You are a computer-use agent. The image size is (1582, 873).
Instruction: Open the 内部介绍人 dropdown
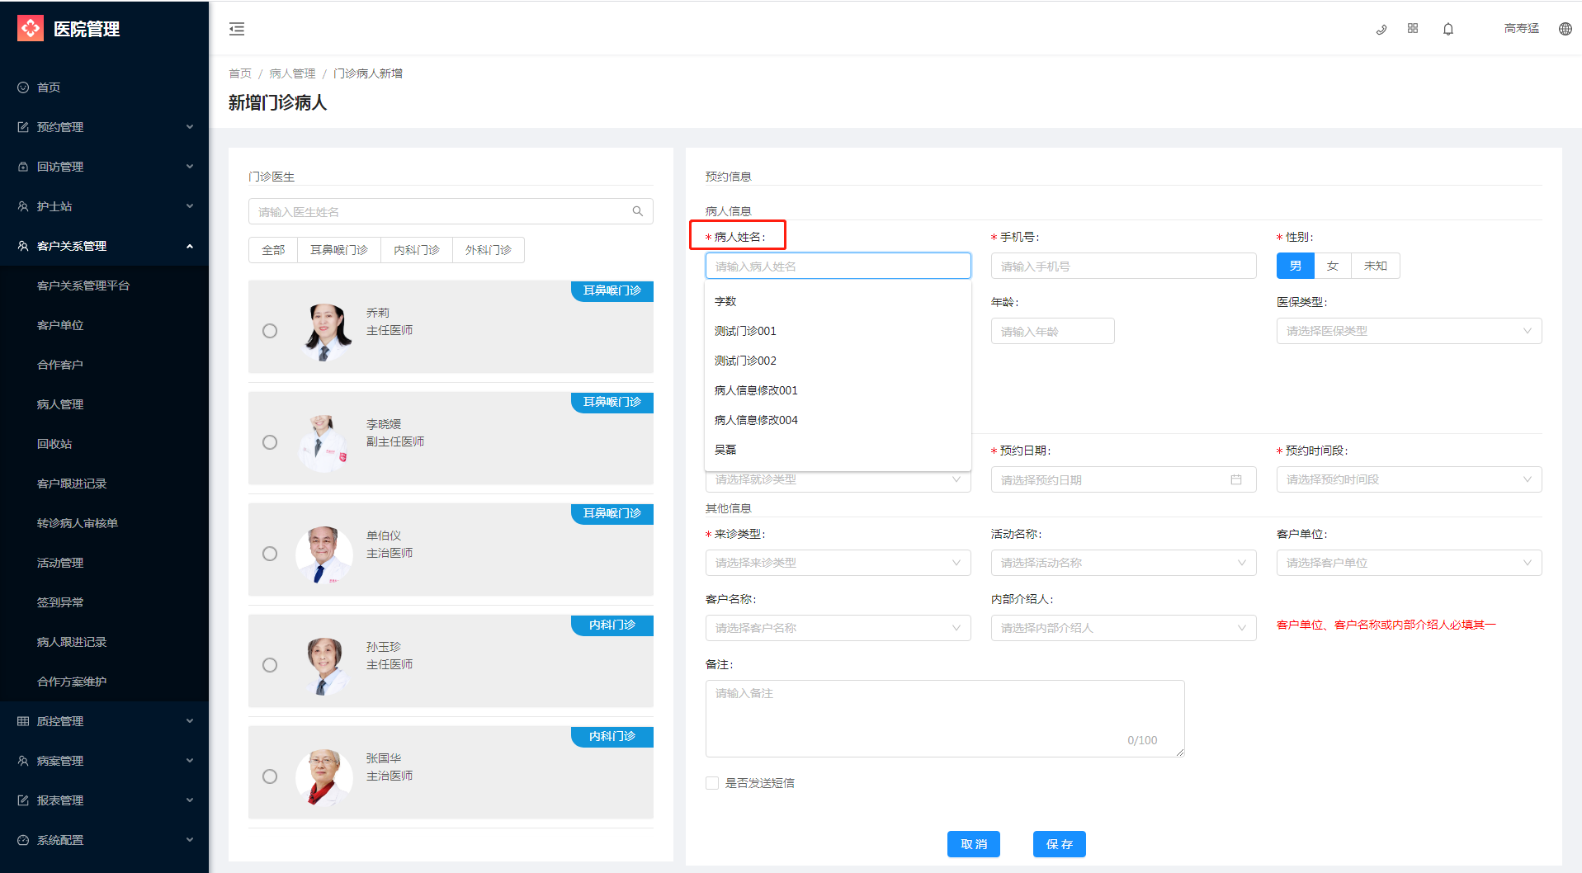1124,628
